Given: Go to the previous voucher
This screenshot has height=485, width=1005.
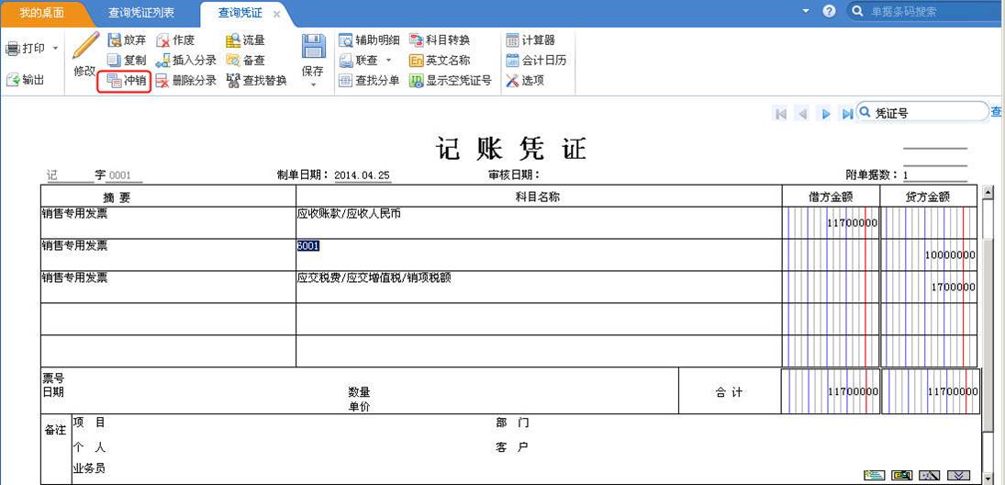Looking at the screenshot, I should pos(802,114).
